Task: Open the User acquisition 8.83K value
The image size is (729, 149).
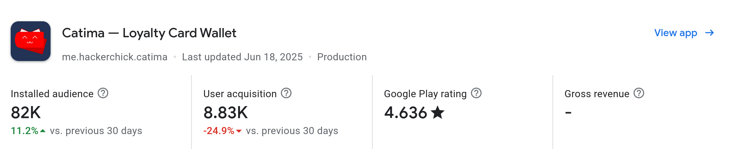Action: point(225,113)
